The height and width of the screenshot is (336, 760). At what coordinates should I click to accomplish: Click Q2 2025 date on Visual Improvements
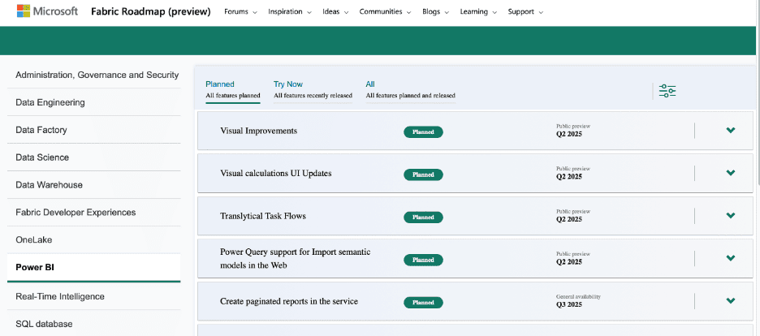click(569, 134)
